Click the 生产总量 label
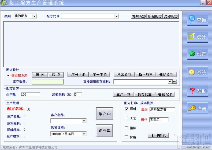 click(14, 116)
